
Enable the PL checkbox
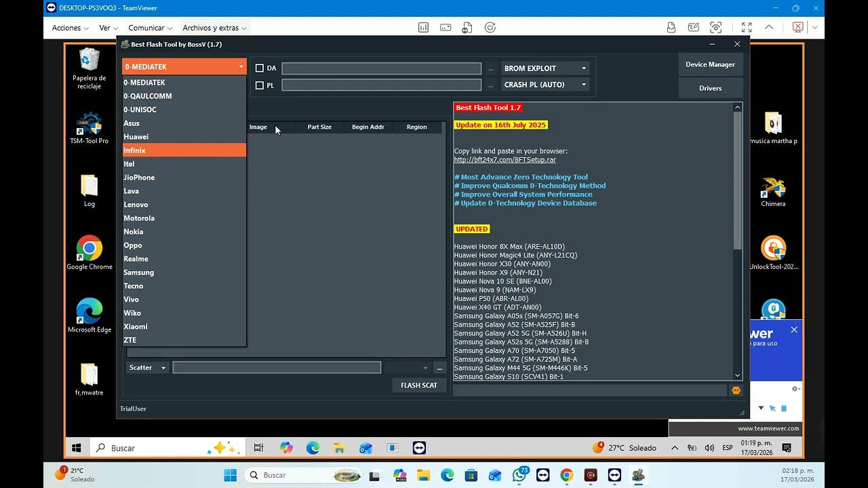pos(259,85)
